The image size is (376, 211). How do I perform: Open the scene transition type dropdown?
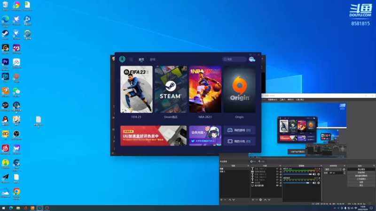click(x=333, y=169)
